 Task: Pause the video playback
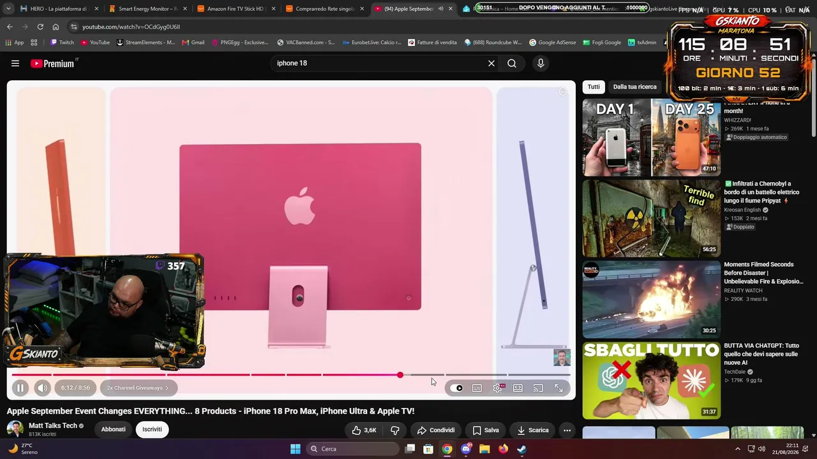(x=20, y=388)
